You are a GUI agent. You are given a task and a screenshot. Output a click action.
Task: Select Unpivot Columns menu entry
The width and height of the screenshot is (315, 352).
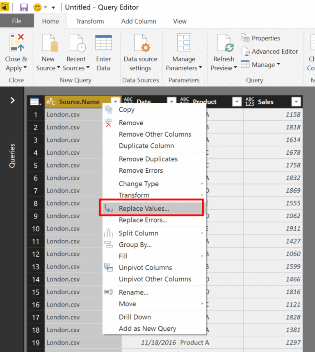tap(145, 268)
